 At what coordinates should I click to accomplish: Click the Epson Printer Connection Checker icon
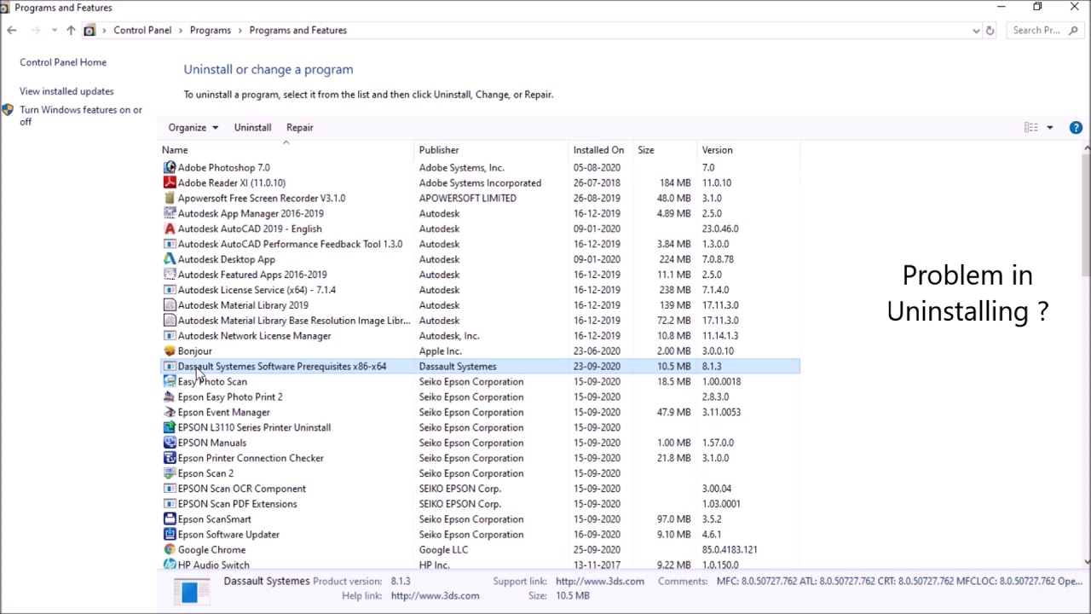[x=170, y=459]
